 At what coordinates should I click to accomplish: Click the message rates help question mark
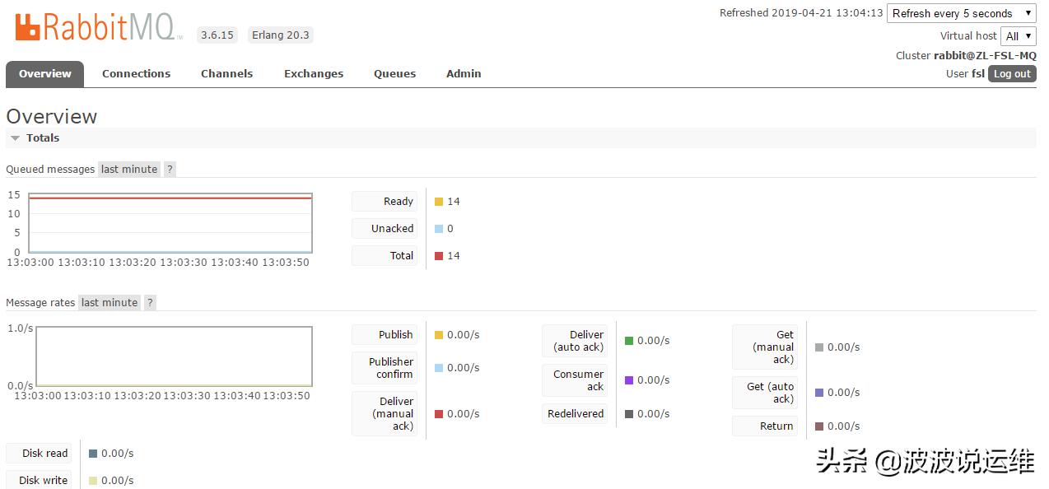pos(150,302)
